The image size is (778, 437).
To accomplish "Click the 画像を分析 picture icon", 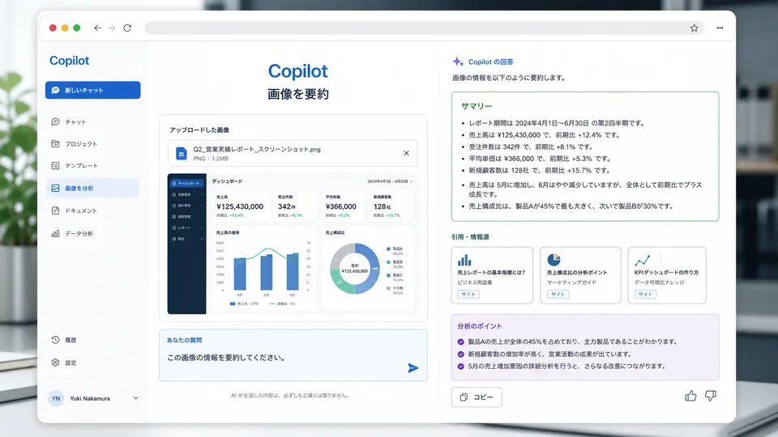I will tap(55, 189).
